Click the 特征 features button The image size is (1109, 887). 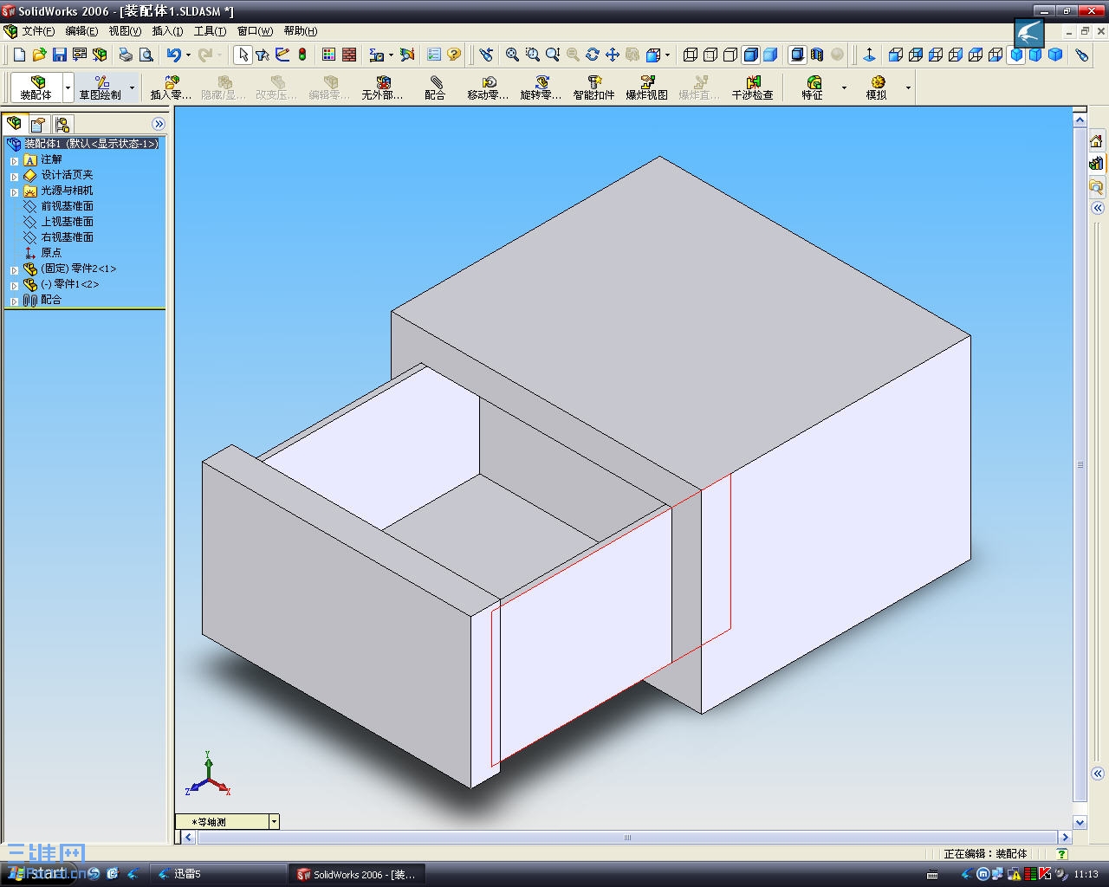point(813,87)
